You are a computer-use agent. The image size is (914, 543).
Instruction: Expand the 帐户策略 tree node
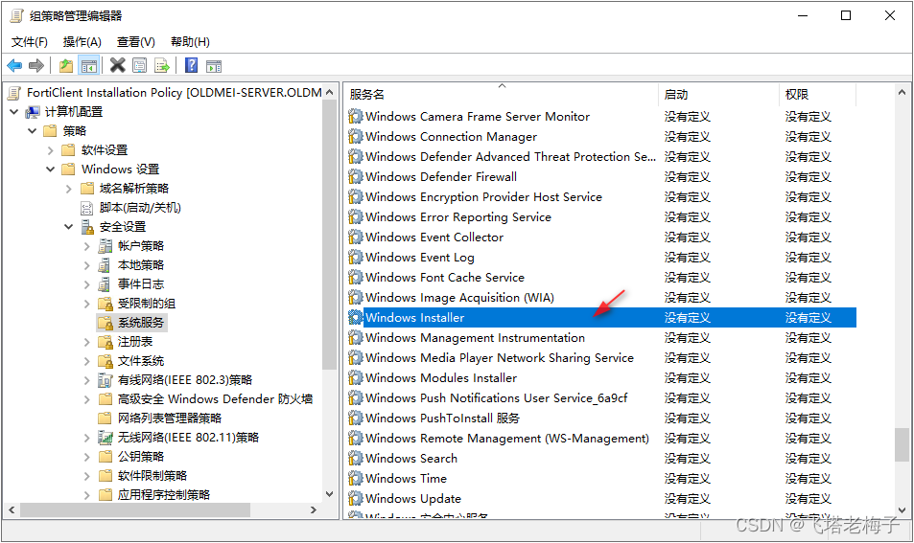[x=87, y=246]
